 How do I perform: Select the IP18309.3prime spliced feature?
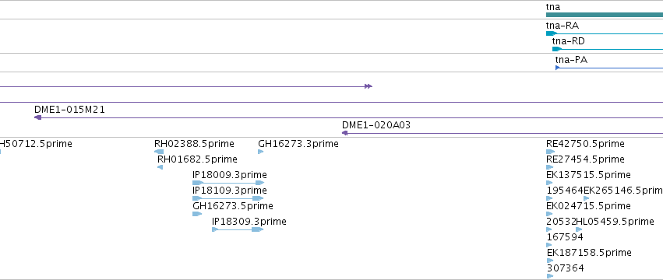pyautogui.click(x=238, y=229)
